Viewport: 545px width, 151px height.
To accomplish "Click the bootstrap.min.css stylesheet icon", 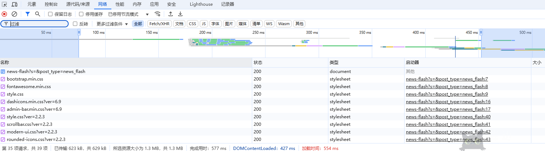I will click(3, 79).
